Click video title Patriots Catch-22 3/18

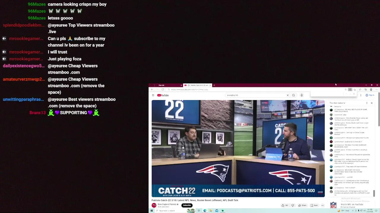195,200
